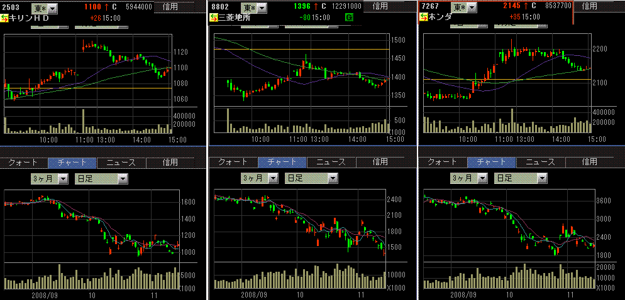Click the +26 price change value
The height and width of the screenshot is (300, 625).
click(x=96, y=18)
